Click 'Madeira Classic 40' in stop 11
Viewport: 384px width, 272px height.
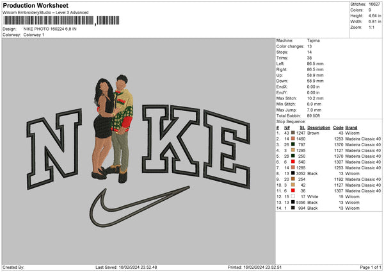(x=363, y=191)
